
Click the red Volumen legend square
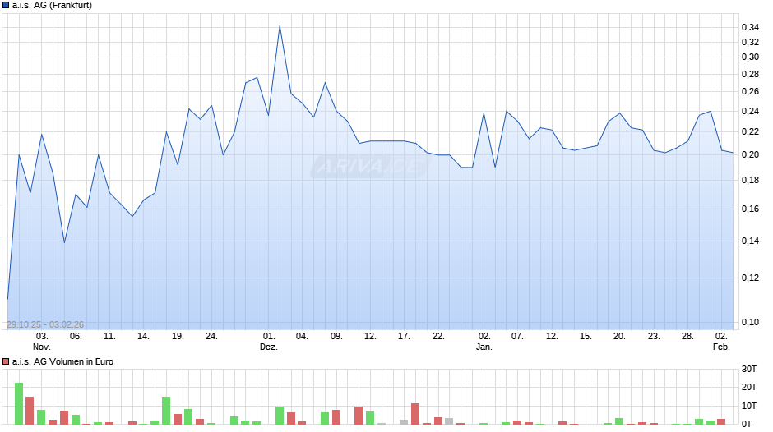6,361
